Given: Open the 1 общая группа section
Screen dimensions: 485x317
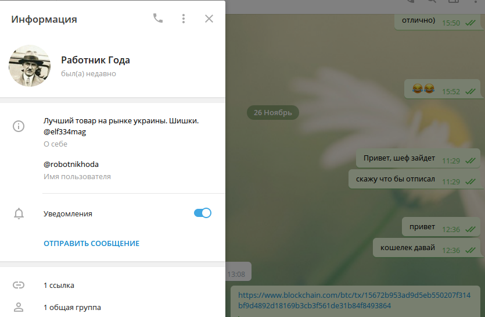Looking at the screenshot, I should 72,307.
